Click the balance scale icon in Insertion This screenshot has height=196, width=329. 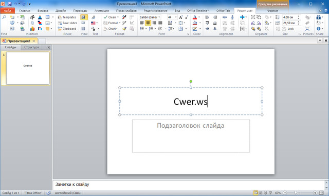tap(32, 17)
